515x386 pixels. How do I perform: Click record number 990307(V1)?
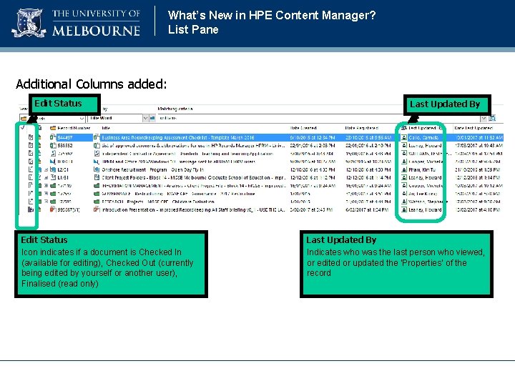point(69,209)
